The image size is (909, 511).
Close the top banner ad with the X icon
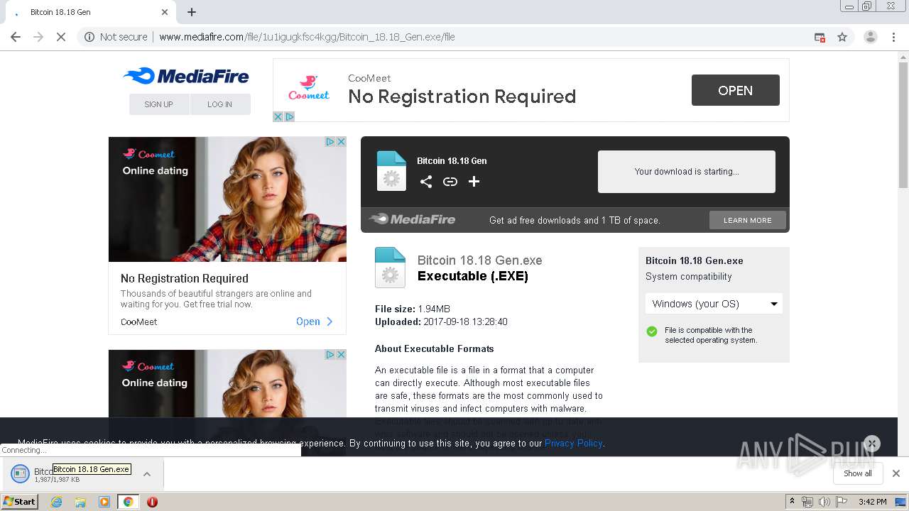pyautogui.click(x=278, y=116)
